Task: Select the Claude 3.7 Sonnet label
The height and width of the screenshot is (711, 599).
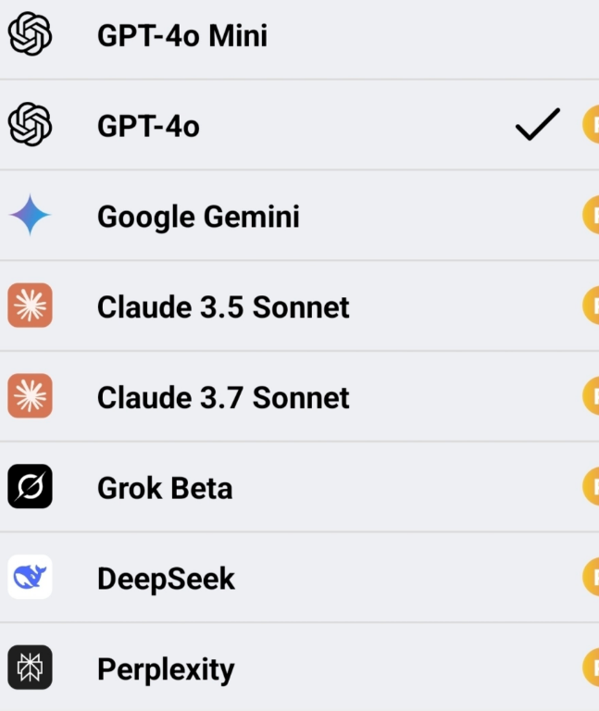Action: pyautogui.click(x=223, y=398)
